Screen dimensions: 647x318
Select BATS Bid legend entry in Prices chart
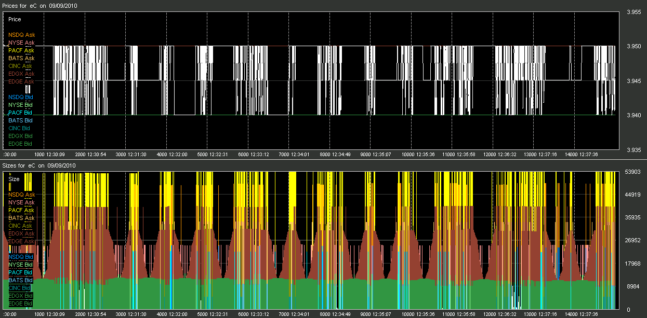coord(20,120)
